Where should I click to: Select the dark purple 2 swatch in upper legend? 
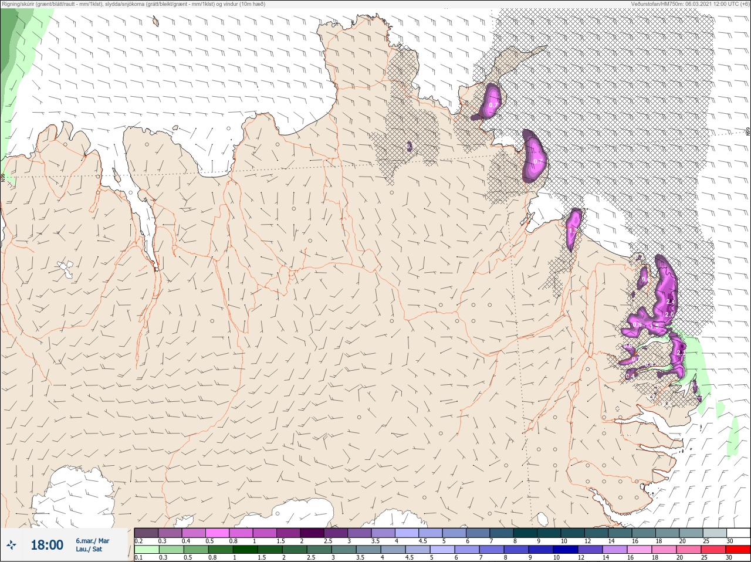tap(313, 533)
